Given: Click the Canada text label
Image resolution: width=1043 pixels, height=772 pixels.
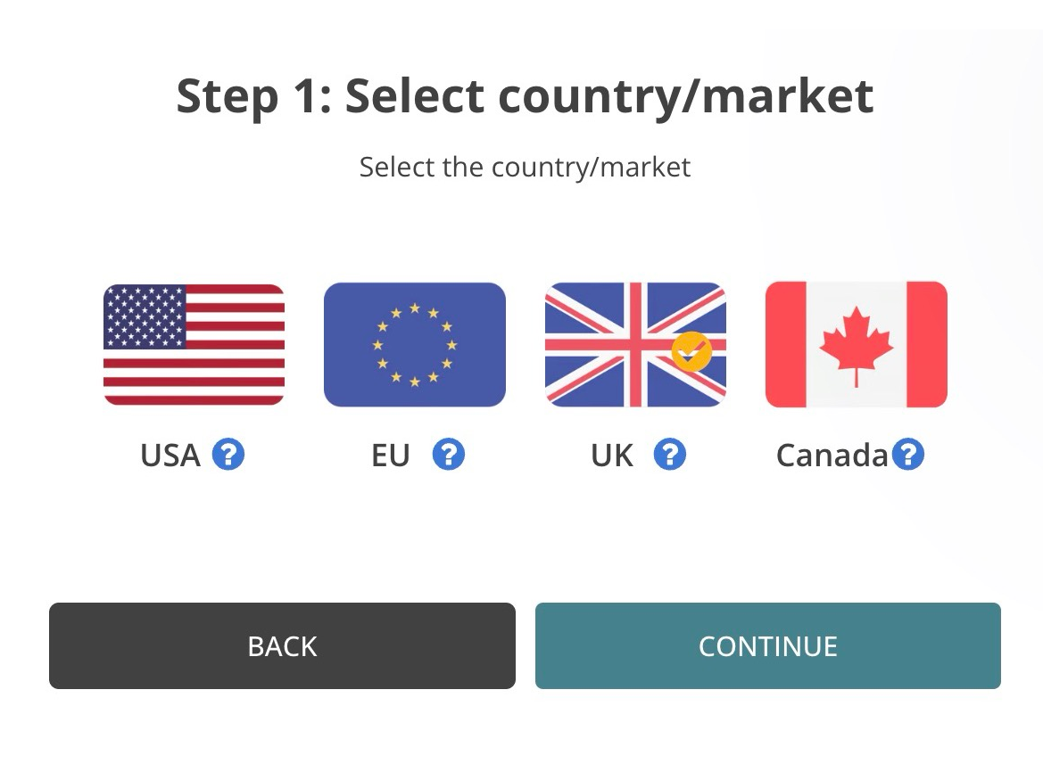Looking at the screenshot, I should 832,456.
